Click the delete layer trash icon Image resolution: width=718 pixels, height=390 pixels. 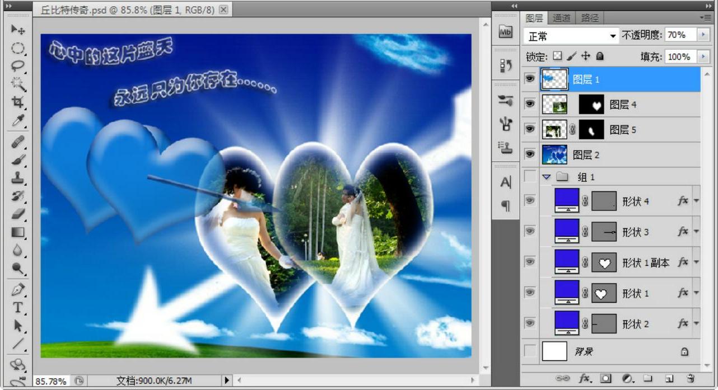pyautogui.click(x=691, y=379)
